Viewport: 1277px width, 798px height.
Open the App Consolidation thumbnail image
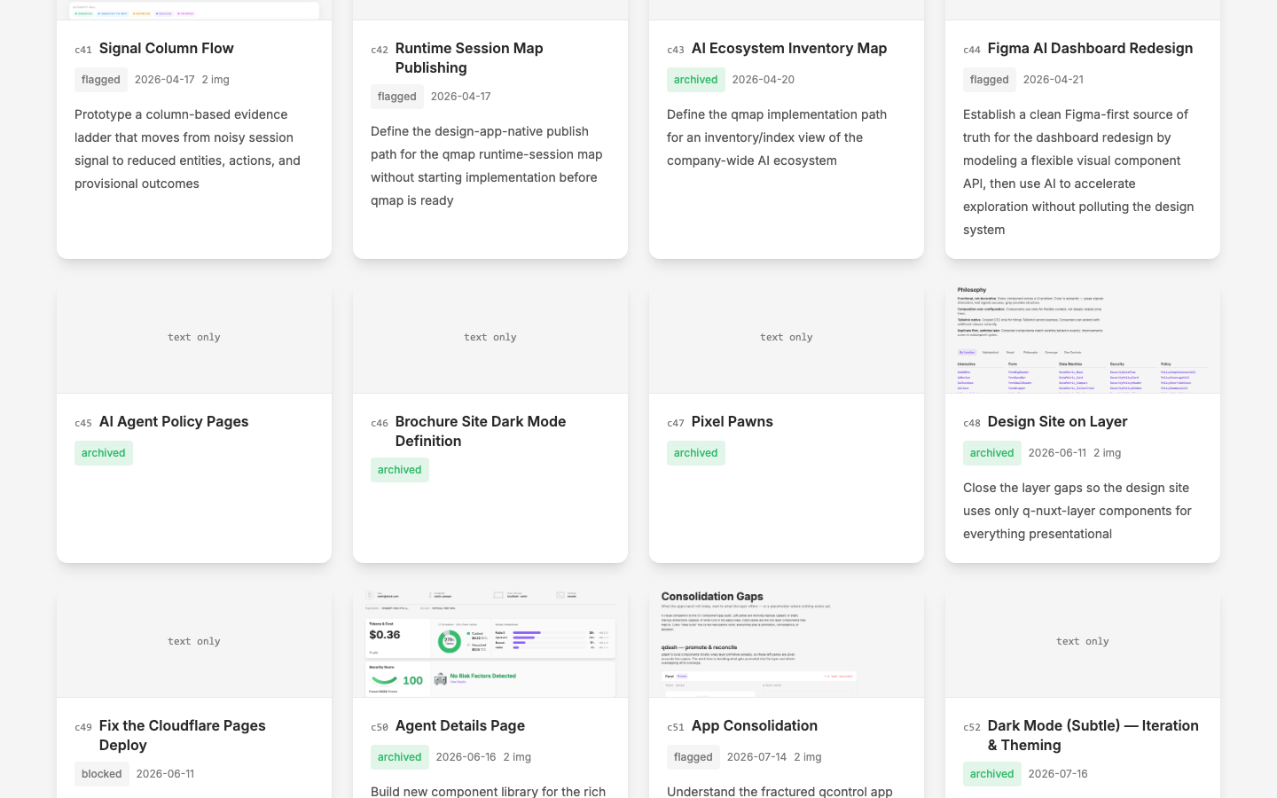787,642
